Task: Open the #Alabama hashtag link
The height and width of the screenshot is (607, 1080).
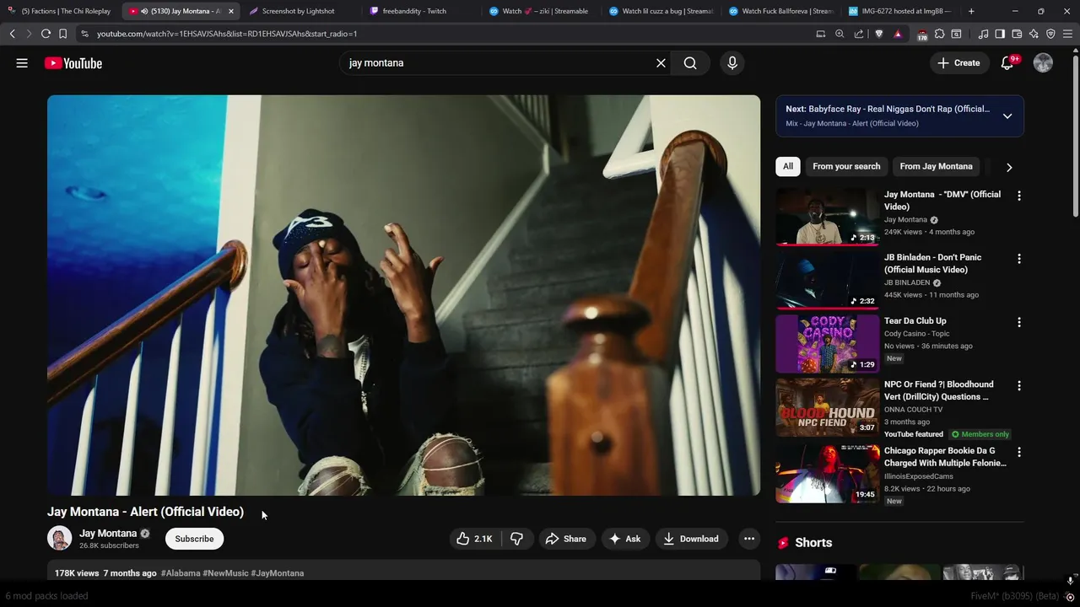Action: tap(181, 573)
